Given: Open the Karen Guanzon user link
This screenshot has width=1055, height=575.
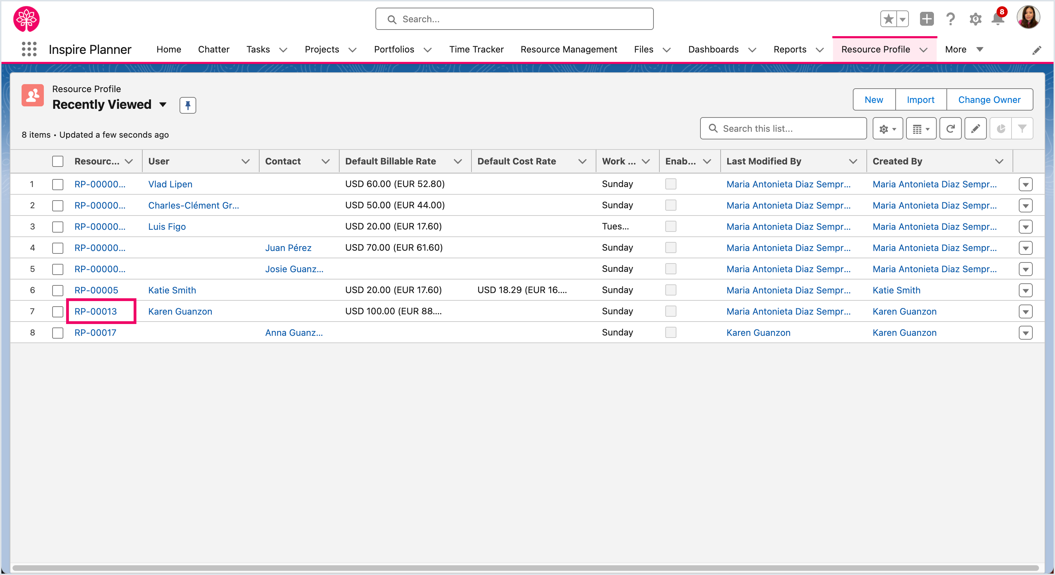Looking at the screenshot, I should pos(180,312).
